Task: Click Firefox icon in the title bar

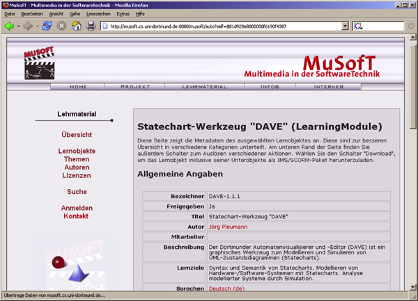Action: point(5,5)
